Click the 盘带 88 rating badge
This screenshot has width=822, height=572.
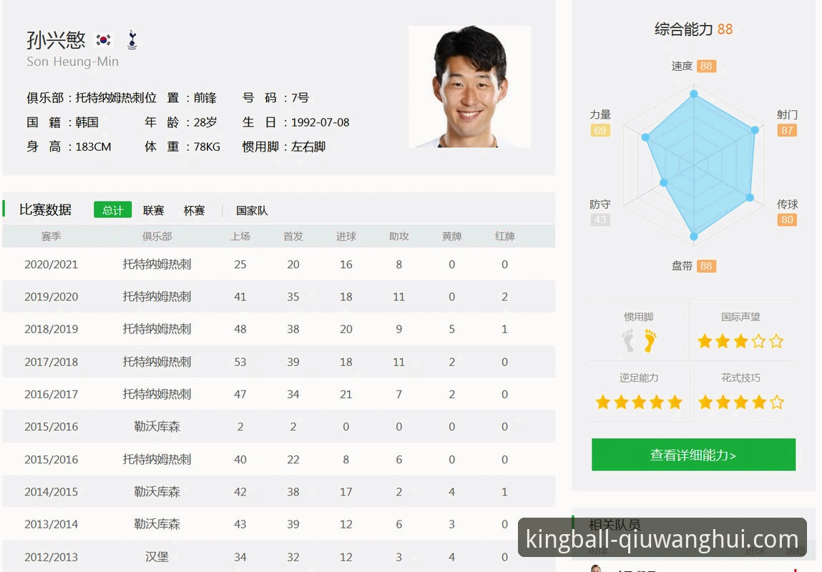(x=706, y=266)
